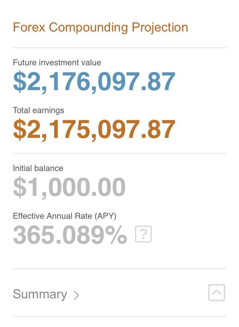
Task: Expand the Summary chevron arrow
Action: tap(76, 295)
